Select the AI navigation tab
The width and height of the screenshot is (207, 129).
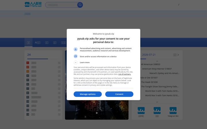click(x=37, y=42)
